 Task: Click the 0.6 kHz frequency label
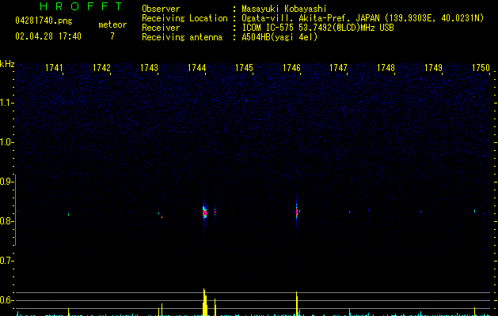(x=6, y=300)
